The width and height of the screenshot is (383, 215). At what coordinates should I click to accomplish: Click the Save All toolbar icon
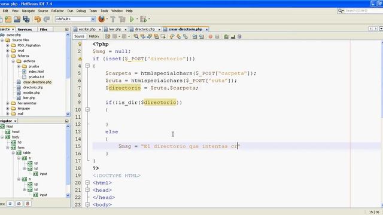pos(26,19)
